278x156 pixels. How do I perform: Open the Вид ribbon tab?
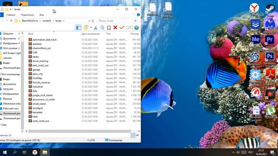(x=42, y=15)
